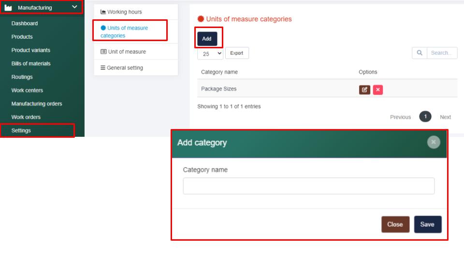Open the 25 entries-per-page dropdown

[210, 53]
